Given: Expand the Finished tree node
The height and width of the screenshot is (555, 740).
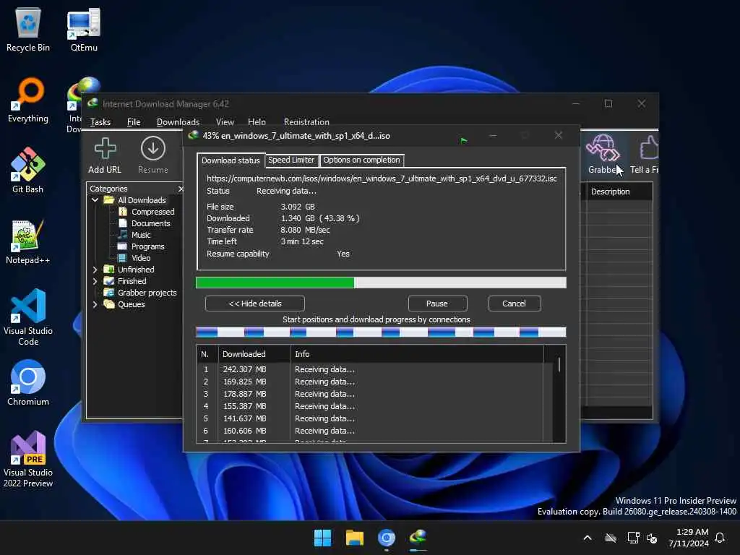Looking at the screenshot, I should (x=95, y=281).
